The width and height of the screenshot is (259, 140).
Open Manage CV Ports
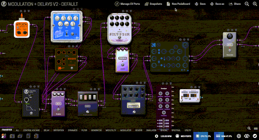click(x=127, y=4)
